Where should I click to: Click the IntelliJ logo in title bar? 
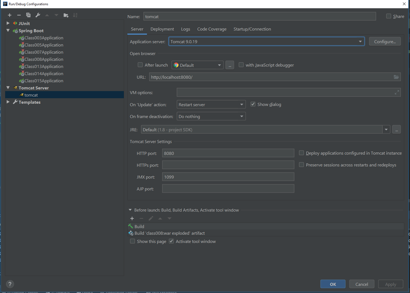point(5,4)
